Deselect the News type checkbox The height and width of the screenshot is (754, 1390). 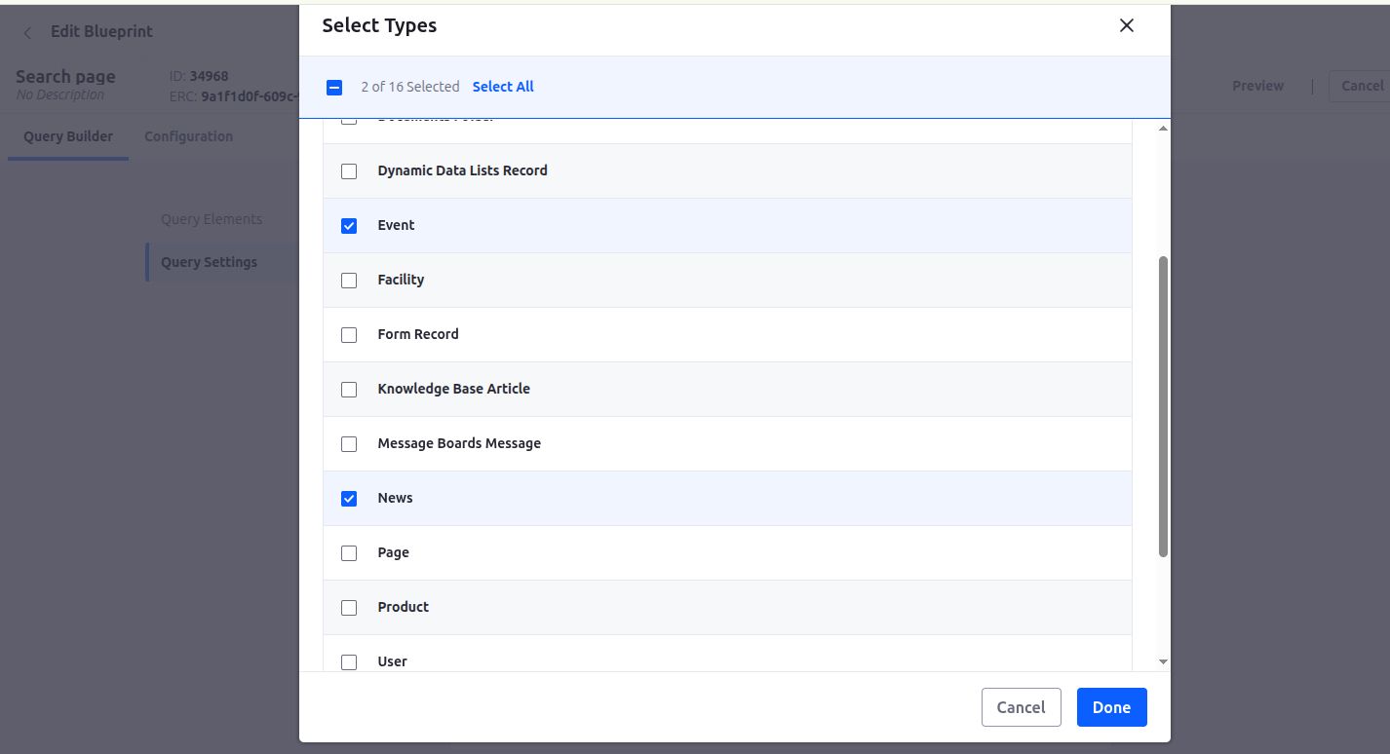[x=349, y=499]
